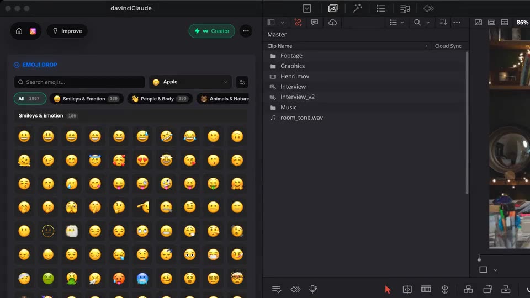Viewport: 530px width, 298px height.
Task: Expand the chevron beside panel layout icon
Action: coord(282,23)
